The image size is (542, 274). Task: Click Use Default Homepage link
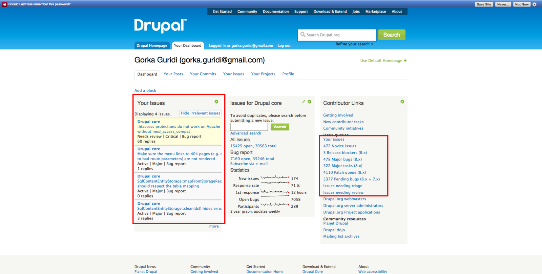(x=381, y=61)
